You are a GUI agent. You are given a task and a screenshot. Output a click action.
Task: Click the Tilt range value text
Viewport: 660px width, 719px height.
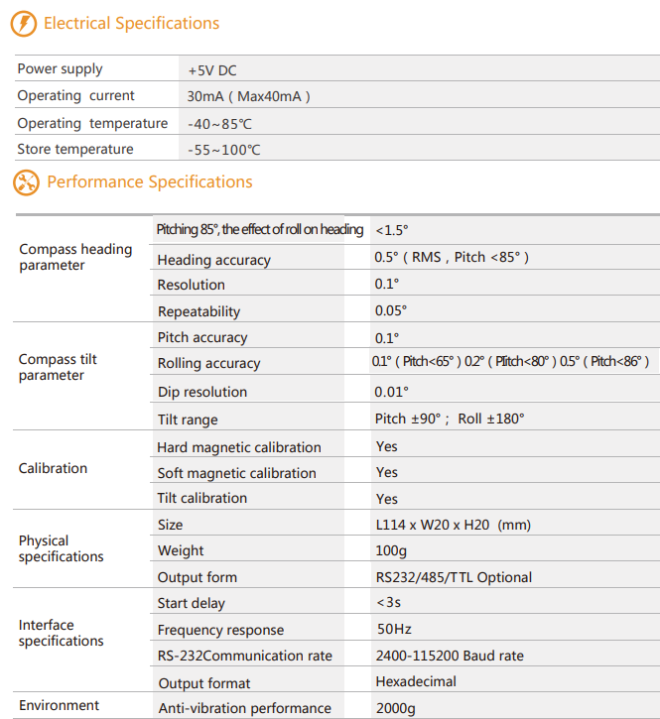[x=450, y=419]
